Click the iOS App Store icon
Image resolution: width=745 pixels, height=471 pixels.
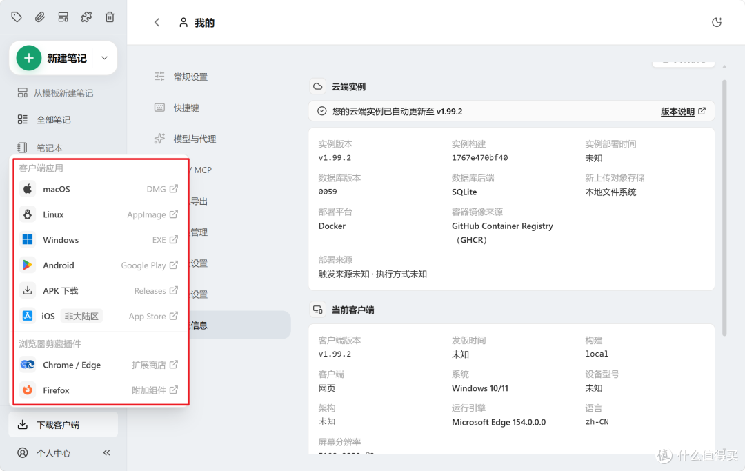click(x=28, y=316)
